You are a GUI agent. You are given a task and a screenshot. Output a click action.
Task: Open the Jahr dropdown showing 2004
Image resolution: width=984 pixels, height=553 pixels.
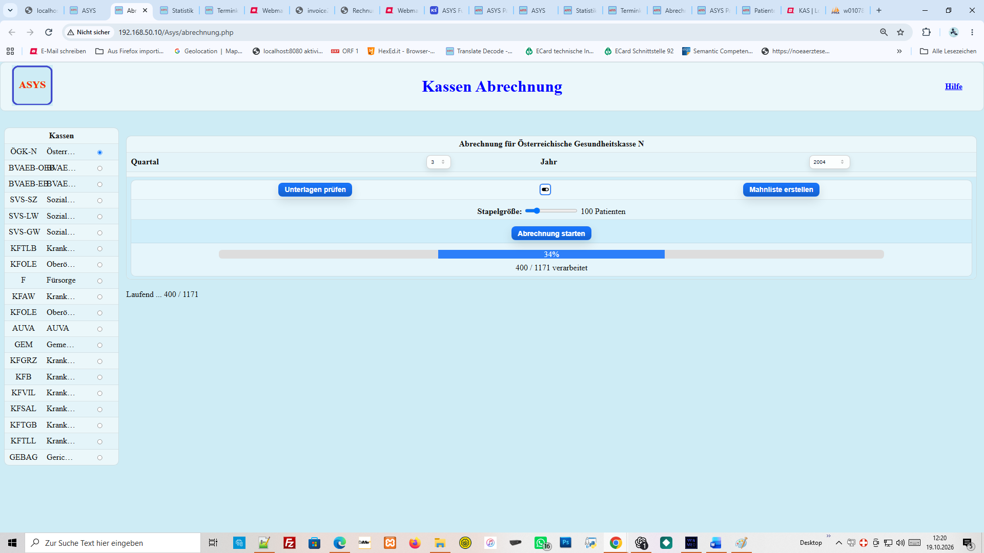pyautogui.click(x=829, y=162)
